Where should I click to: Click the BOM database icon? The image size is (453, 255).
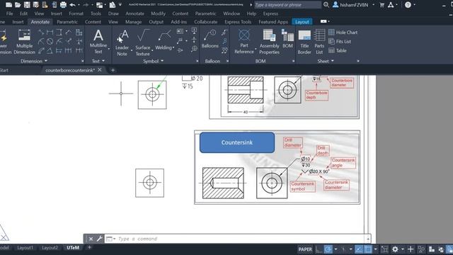tap(288, 39)
